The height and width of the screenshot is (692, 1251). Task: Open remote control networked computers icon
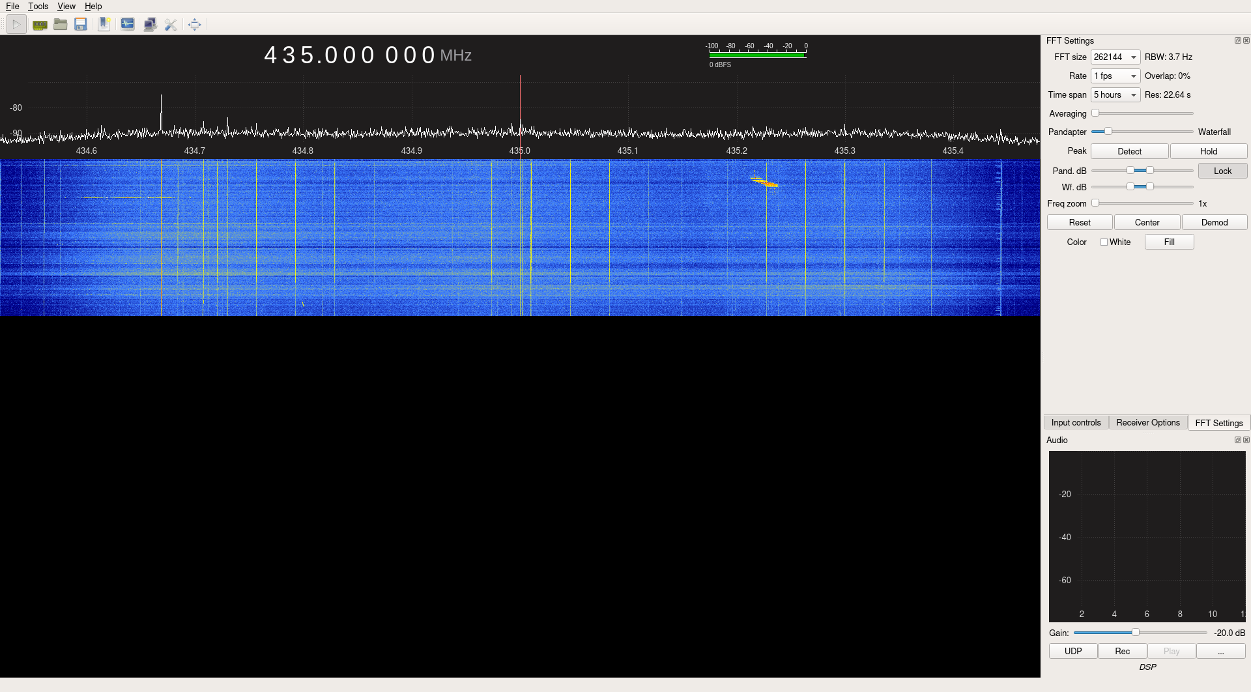(x=150, y=25)
